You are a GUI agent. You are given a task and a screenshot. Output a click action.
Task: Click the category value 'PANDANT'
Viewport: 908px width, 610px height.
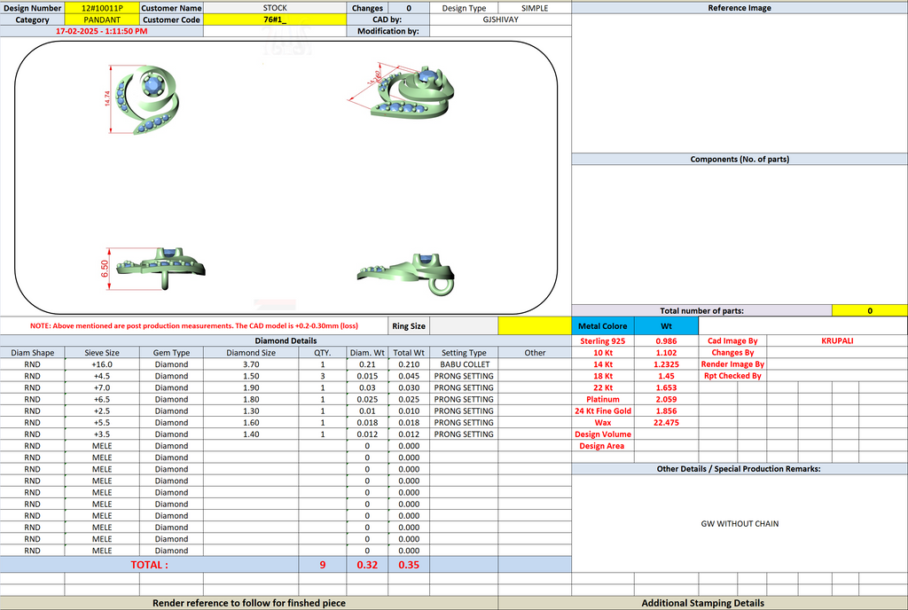click(102, 20)
